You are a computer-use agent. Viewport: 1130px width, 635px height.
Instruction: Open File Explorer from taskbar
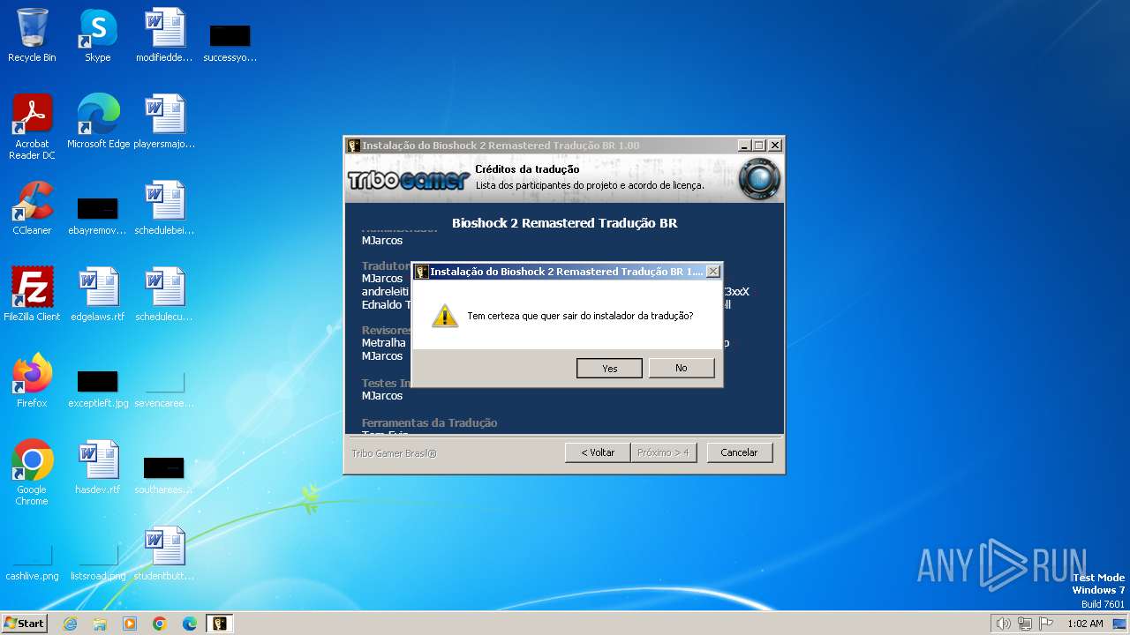[100, 624]
